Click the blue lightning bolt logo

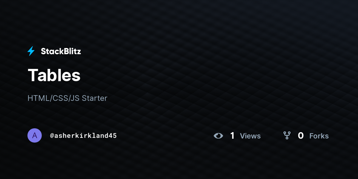tap(31, 51)
